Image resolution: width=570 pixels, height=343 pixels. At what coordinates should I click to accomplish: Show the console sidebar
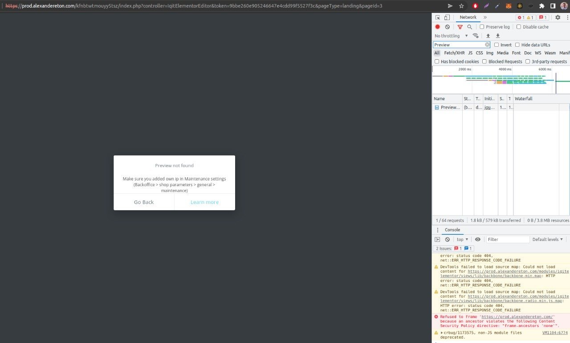(437, 239)
